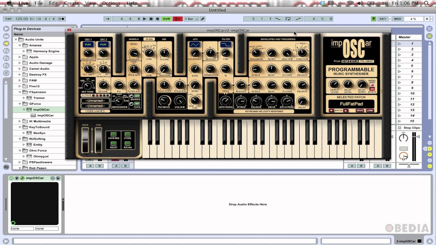Toggle the OVR overdub button
The width and height of the screenshot is (436, 245).
(x=166, y=19)
